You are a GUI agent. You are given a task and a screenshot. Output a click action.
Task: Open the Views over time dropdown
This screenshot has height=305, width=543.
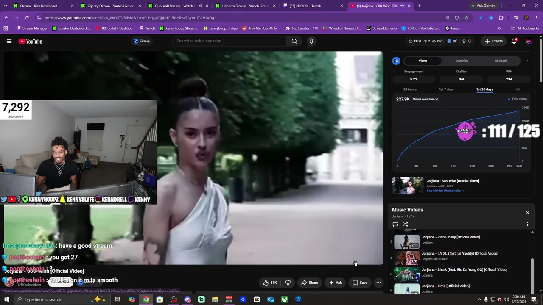click(425, 99)
